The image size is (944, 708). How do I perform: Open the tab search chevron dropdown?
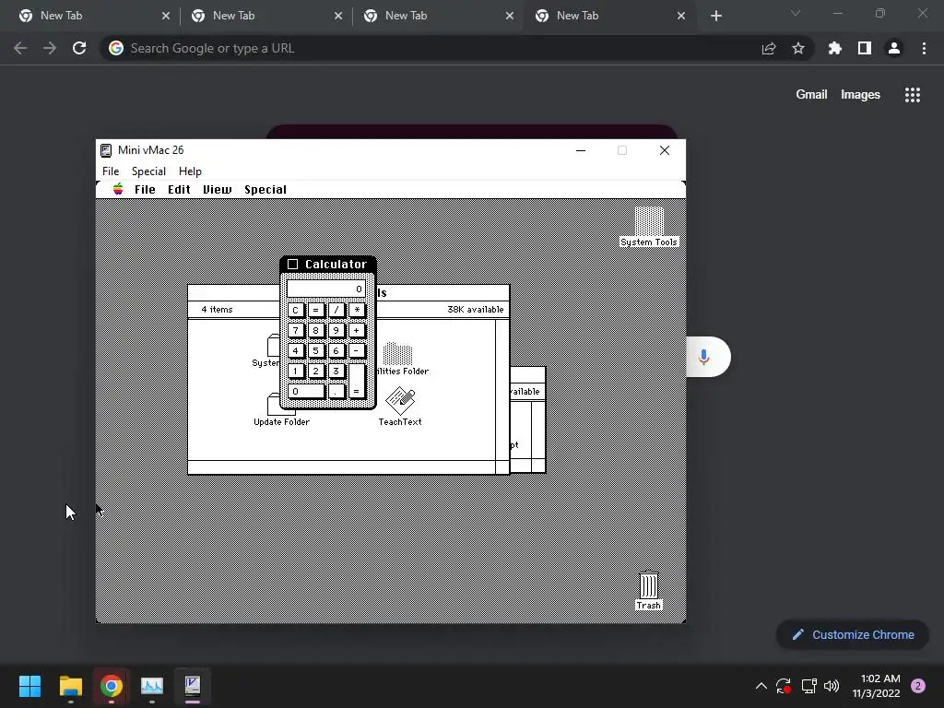pyautogui.click(x=796, y=13)
